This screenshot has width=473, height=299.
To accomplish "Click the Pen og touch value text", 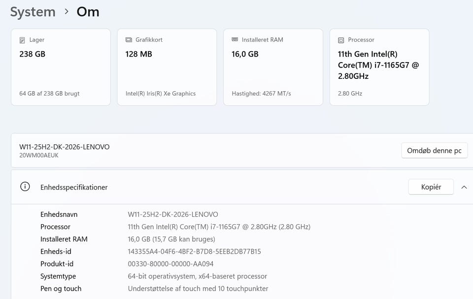I will [x=198, y=289].
